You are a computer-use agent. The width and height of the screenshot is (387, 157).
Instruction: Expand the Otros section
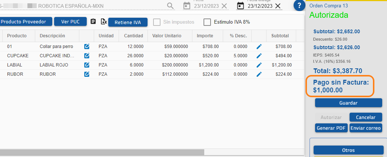pyautogui.click(x=348, y=150)
